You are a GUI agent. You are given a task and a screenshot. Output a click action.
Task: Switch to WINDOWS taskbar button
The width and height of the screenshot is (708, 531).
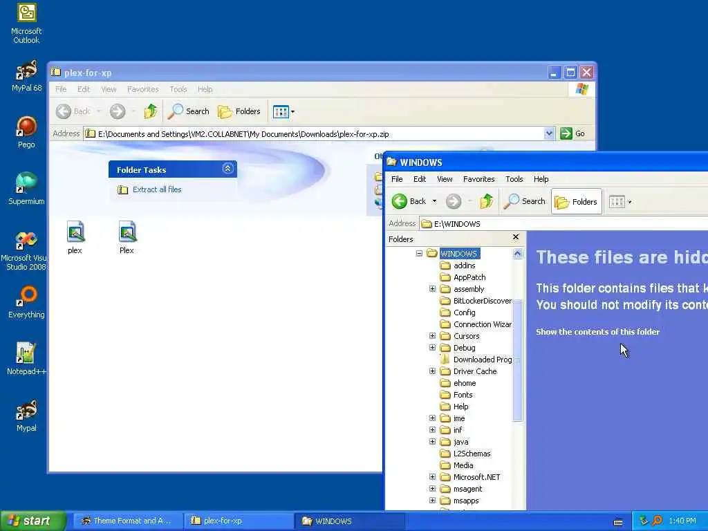click(349, 521)
